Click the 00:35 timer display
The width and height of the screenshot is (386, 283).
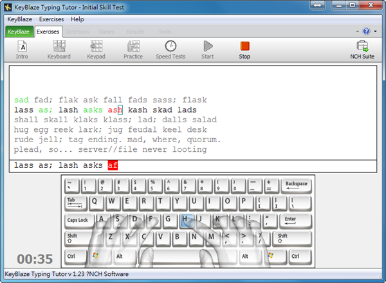pyautogui.click(x=35, y=259)
